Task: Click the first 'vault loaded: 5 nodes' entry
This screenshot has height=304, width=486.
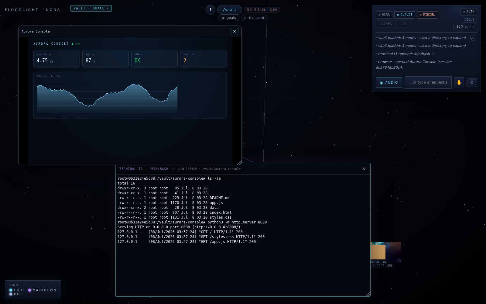Action: coord(421,38)
